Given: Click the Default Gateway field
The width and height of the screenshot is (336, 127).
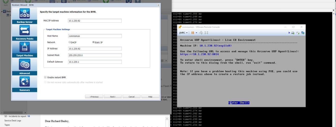Looking at the screenshot, I should pyautogui.click(x=95, y=62).
